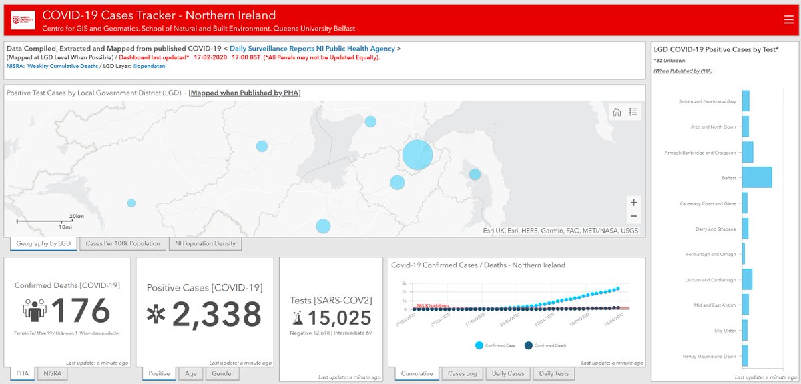The width and height of the screenshot is (801, 384).
Task: Click the NI/UK Lockdown marker label on chart
Action: (x=431, y=305)
